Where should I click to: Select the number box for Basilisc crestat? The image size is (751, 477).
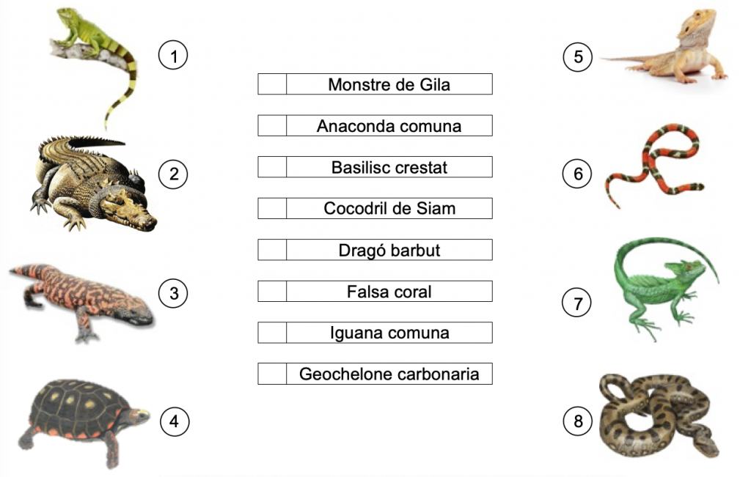point(272,167)
